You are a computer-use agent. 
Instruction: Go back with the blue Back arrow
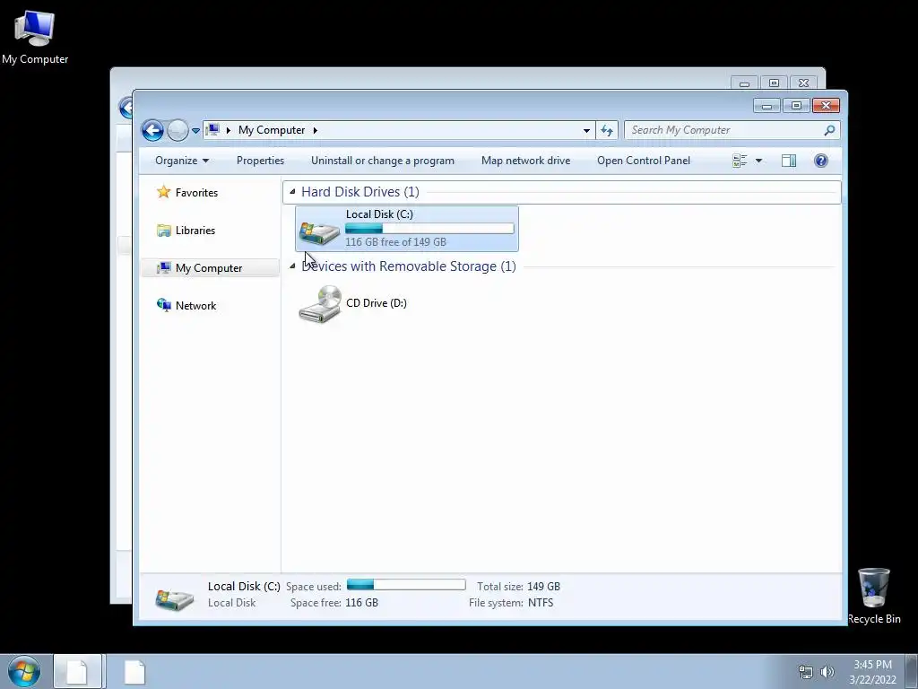(152, 130)
